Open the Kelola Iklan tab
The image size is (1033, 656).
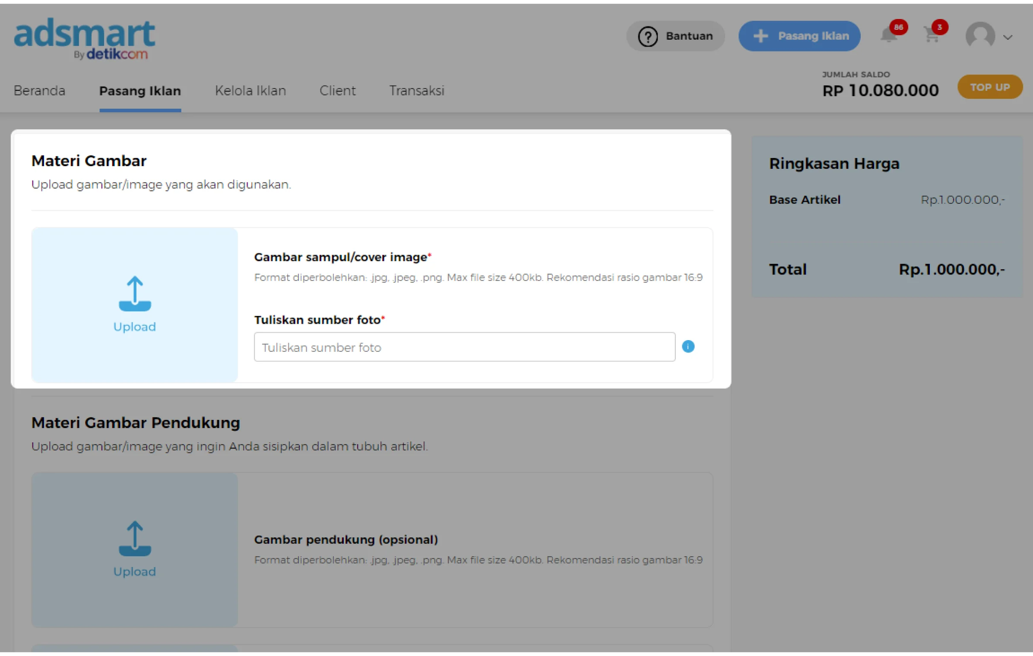tap(250, 91)
